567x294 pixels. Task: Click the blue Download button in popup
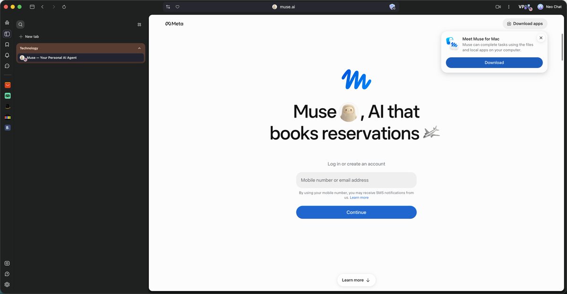pyautogui.click(x=494, y=62)
